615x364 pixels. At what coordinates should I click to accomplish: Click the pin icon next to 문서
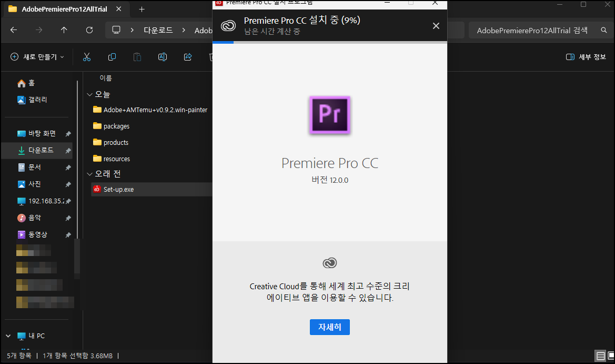[68, 168]
